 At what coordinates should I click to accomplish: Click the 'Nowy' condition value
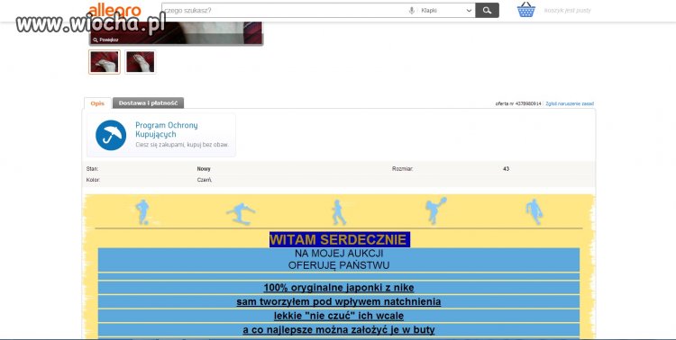(x=204, y=169)
